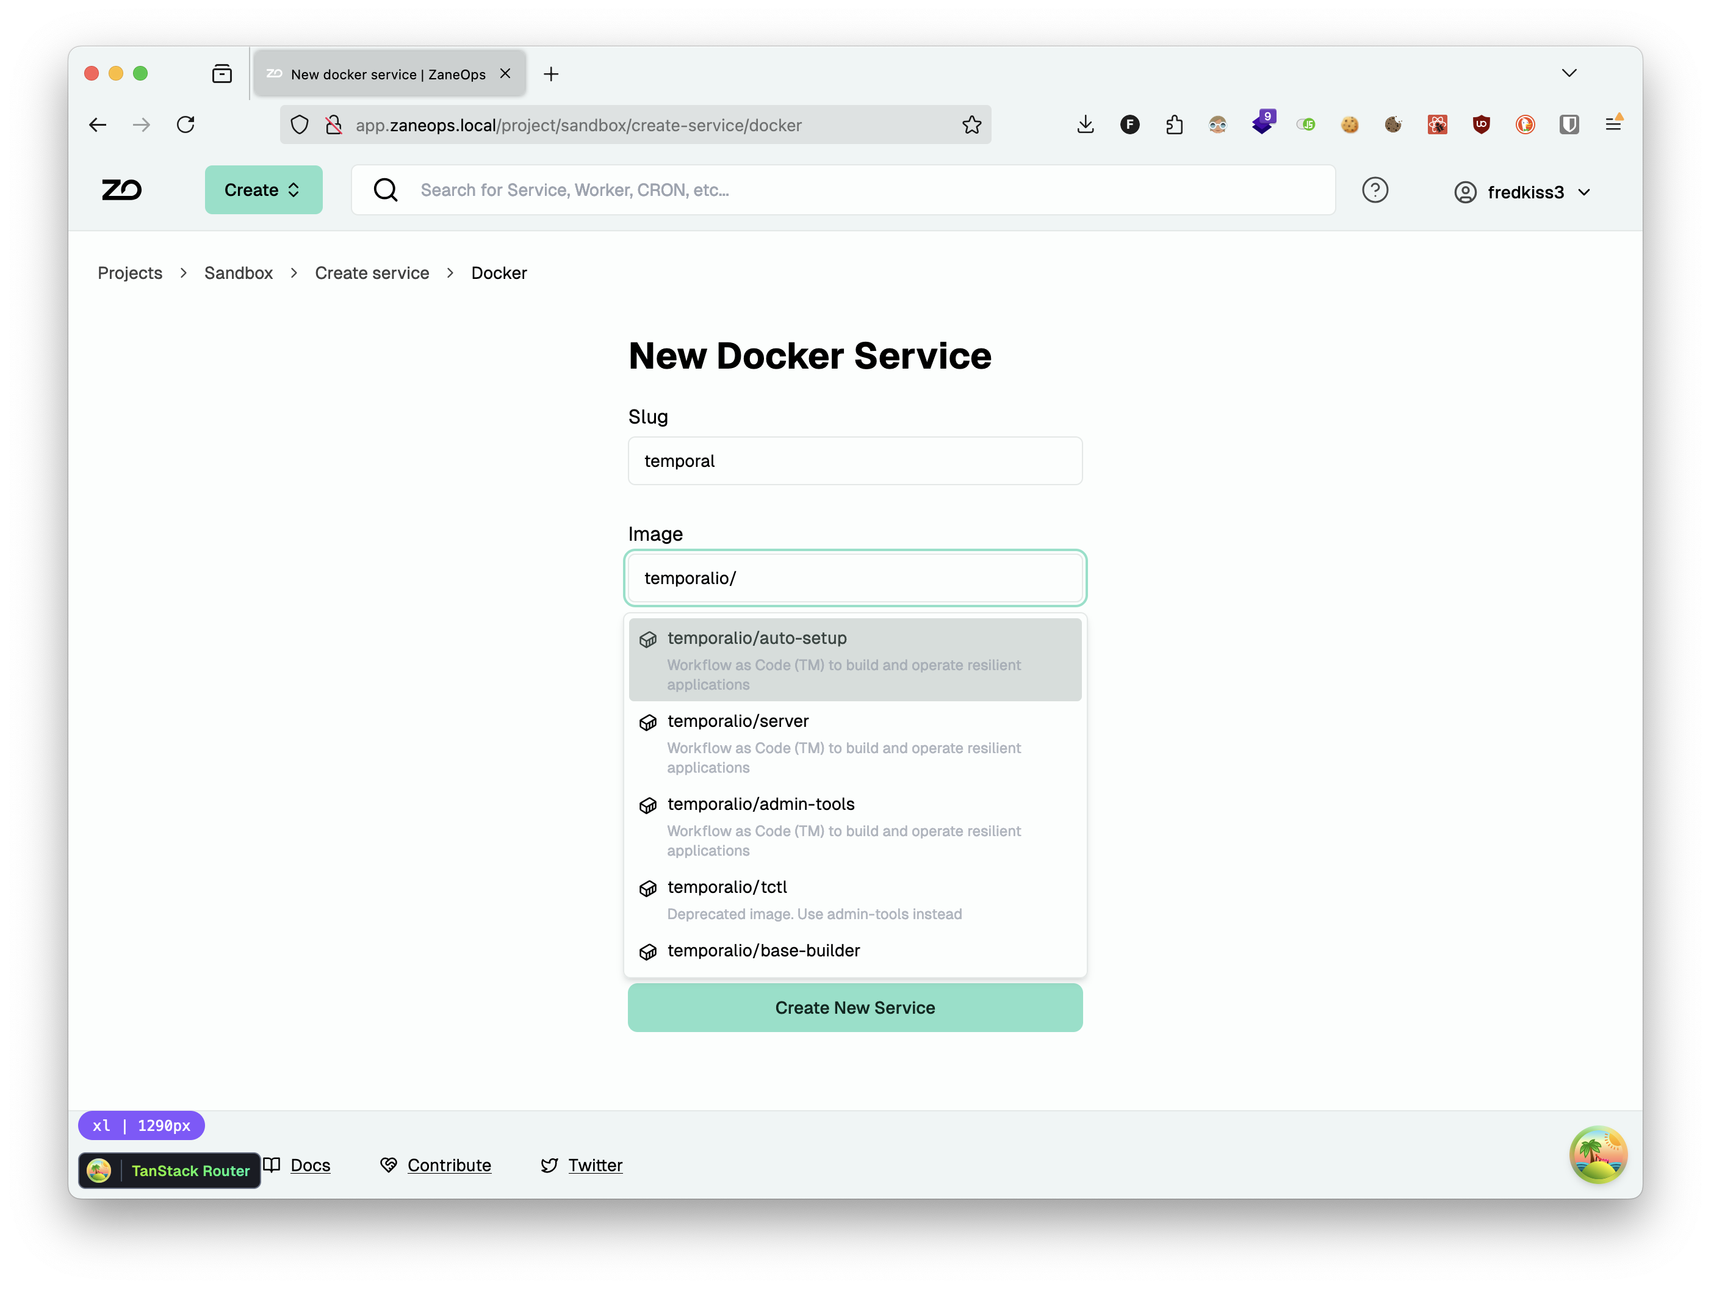The image size is (1711, 1289).
Task: Click the Docker icon next to temporalio/base-builder
Action: [x=649, y=950]
